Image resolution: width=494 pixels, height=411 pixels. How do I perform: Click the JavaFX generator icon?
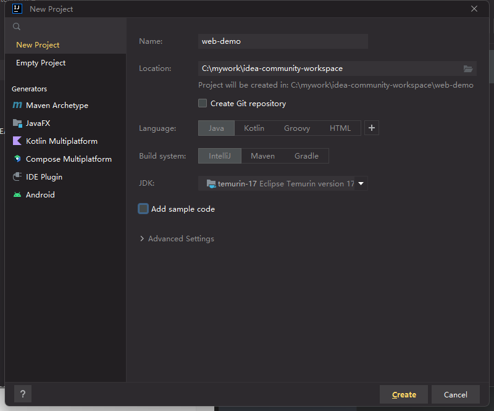click(17, 123)
